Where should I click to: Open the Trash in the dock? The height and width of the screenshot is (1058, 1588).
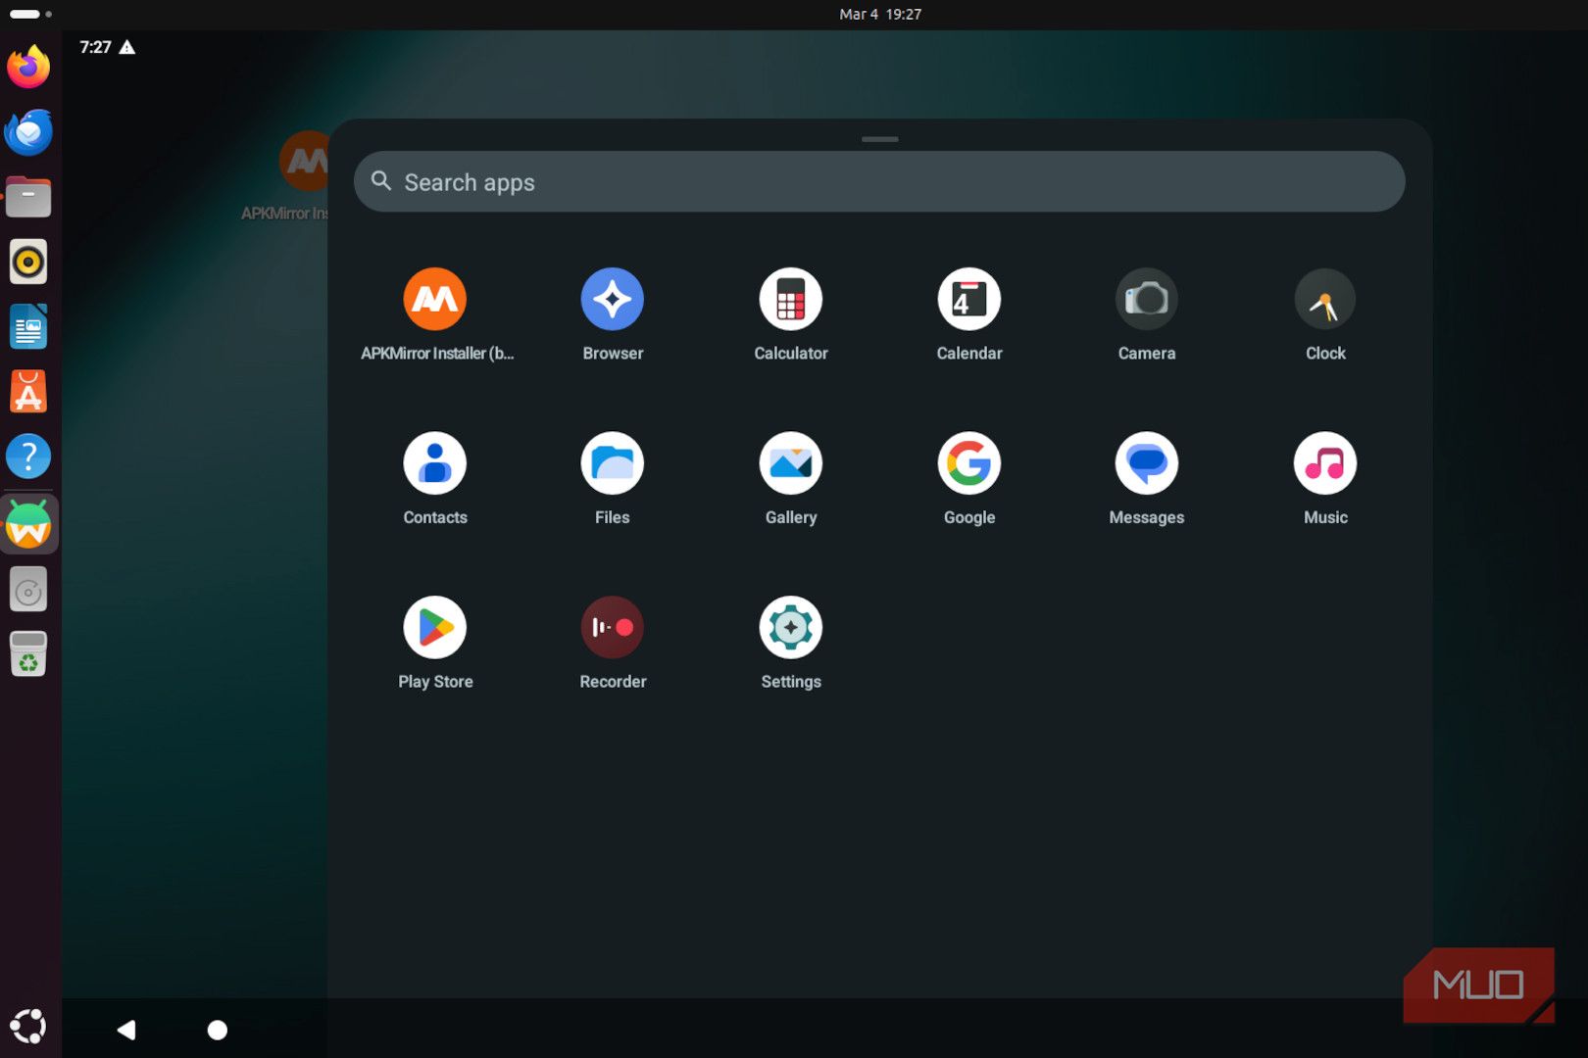pyautogui.click(x=28, y=654)
